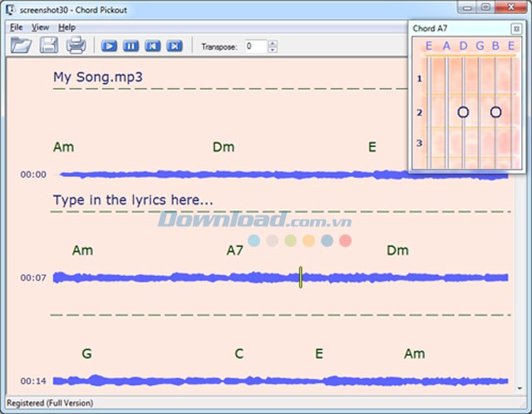The height and width of the screenshot is (414, 532).
Task: Close the Chord A7 panel
Action: coord(516,29)
